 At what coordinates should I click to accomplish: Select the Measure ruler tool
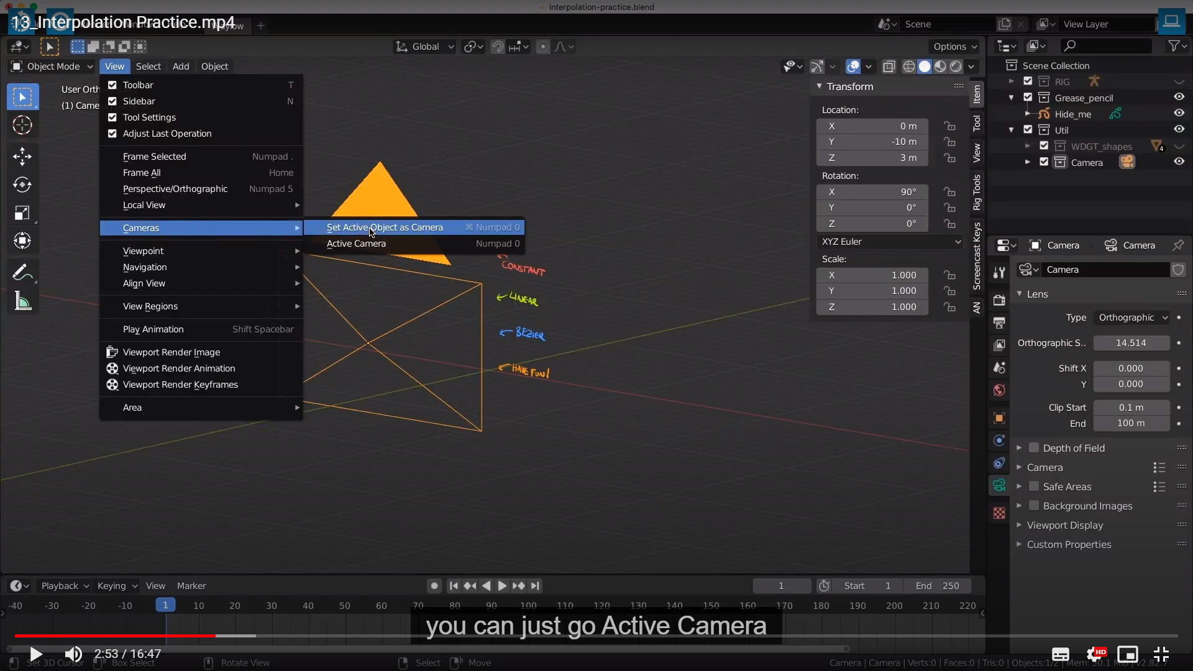[22, 302]
